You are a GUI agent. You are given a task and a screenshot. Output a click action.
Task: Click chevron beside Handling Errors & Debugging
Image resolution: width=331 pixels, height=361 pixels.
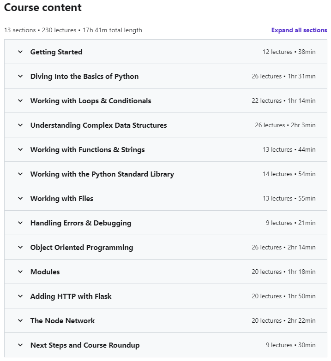(20, 223)
